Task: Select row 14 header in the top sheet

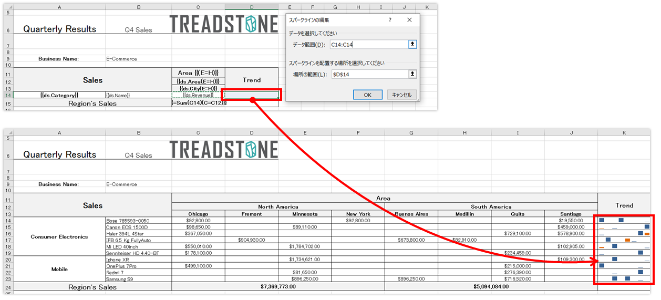Action: point(8,95)
